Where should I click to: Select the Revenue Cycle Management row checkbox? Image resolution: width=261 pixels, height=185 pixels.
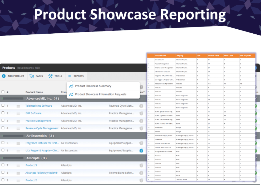(x=3, y=128)
